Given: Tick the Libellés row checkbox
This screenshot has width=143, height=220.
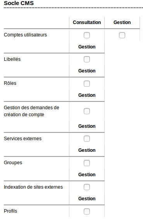Looking at the screenshot, I should click(87, 59).
